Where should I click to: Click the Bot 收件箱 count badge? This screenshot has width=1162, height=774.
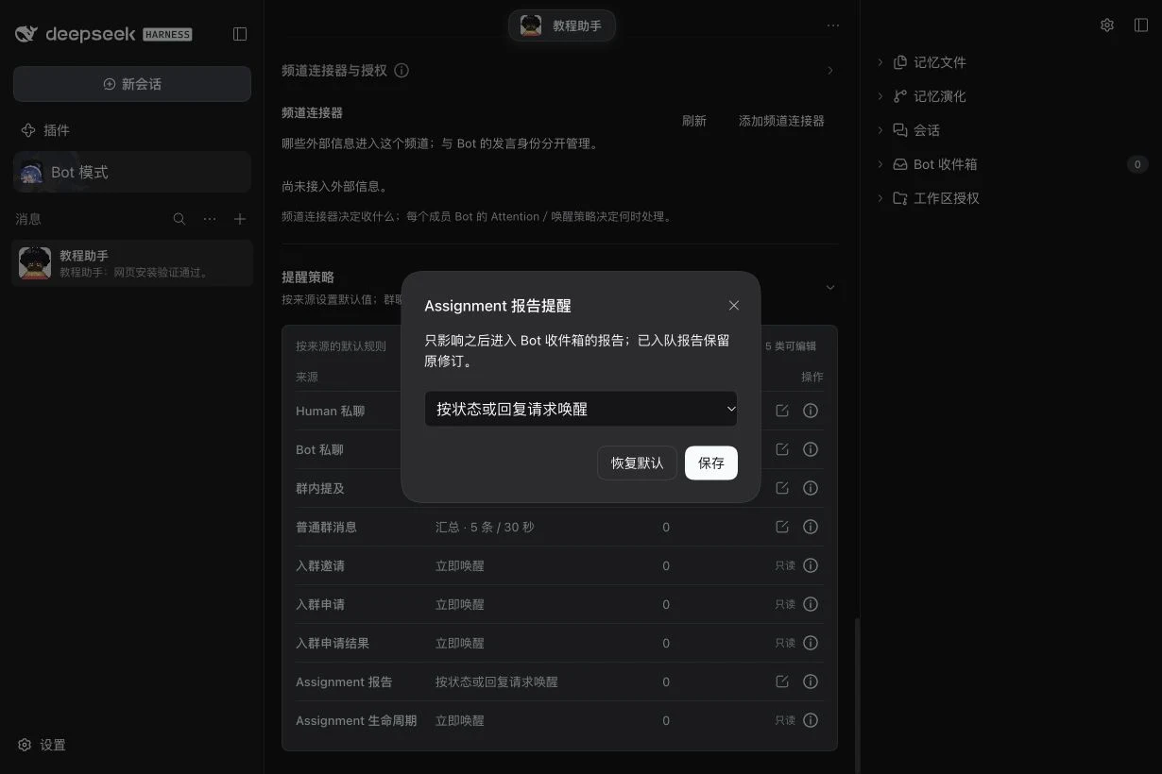tap(1137, 164)
